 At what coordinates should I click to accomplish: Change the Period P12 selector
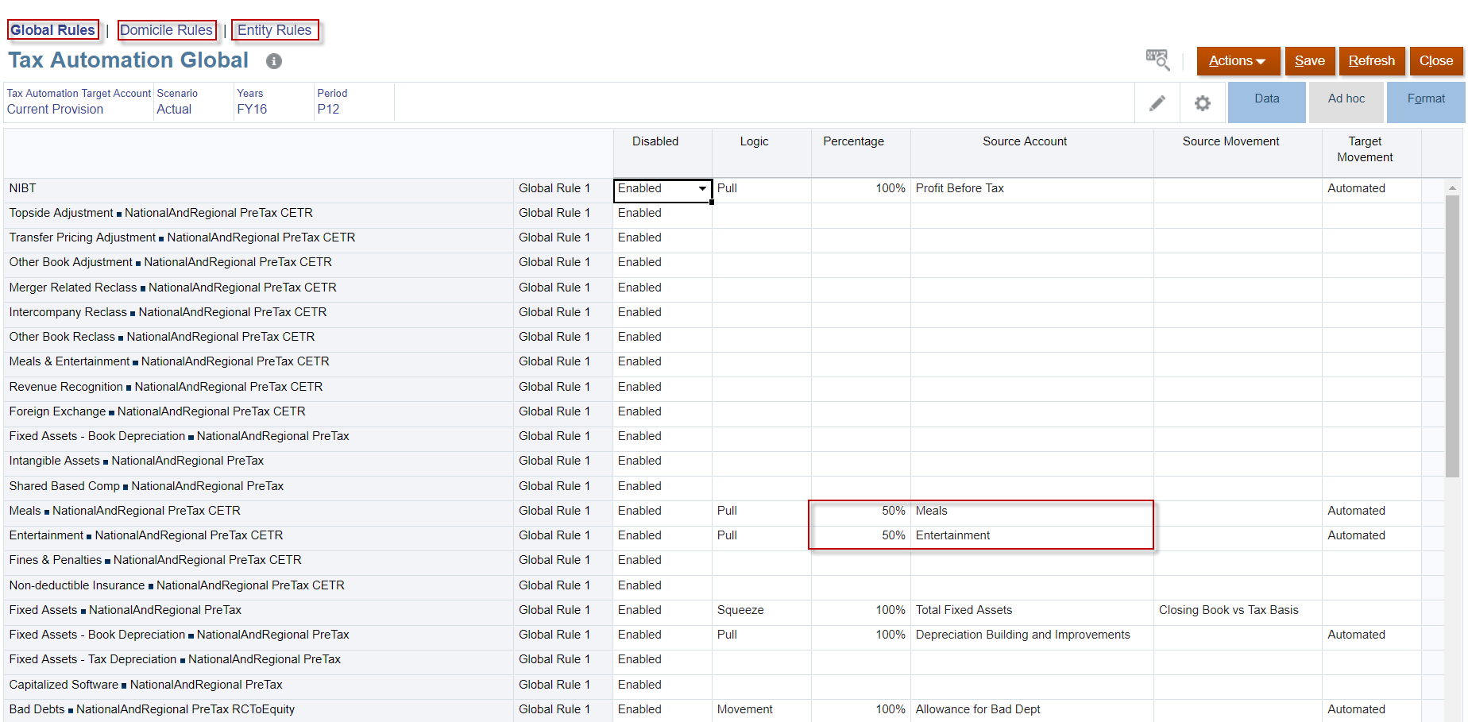tap(328, 110)
